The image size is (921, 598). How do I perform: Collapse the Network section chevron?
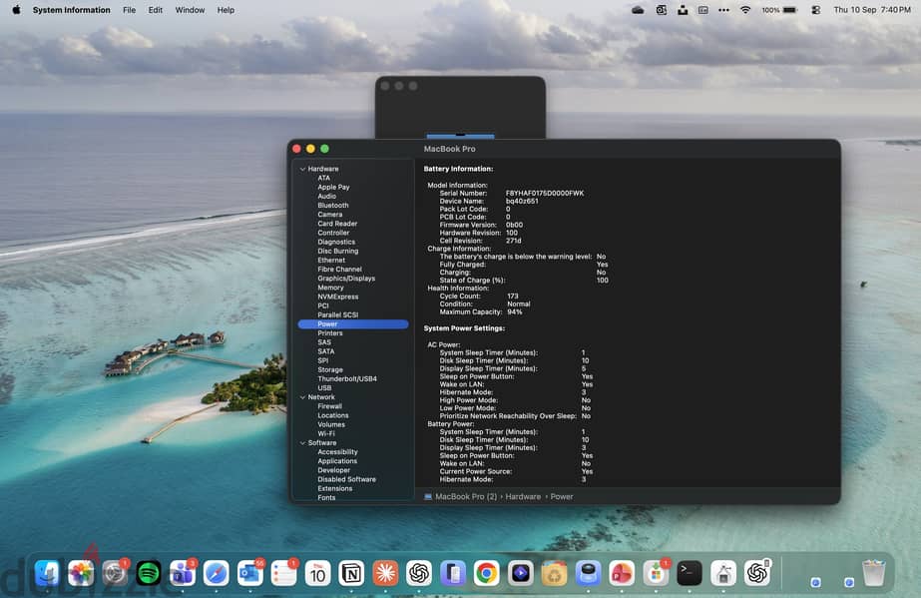click(302, 397)
